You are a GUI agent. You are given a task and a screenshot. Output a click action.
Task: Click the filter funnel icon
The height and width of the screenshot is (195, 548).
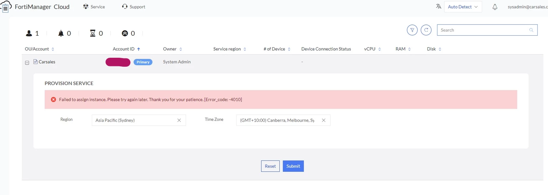click(x=412, y=30)
